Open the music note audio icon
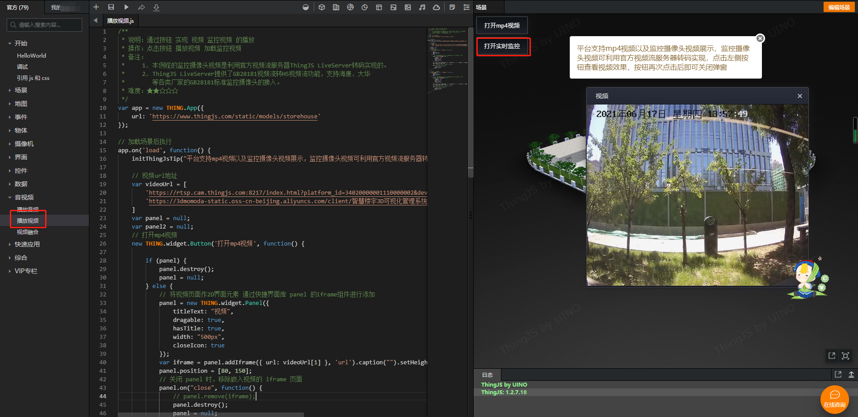This screenshot has width=858, height=417. [x=422, y=7]
